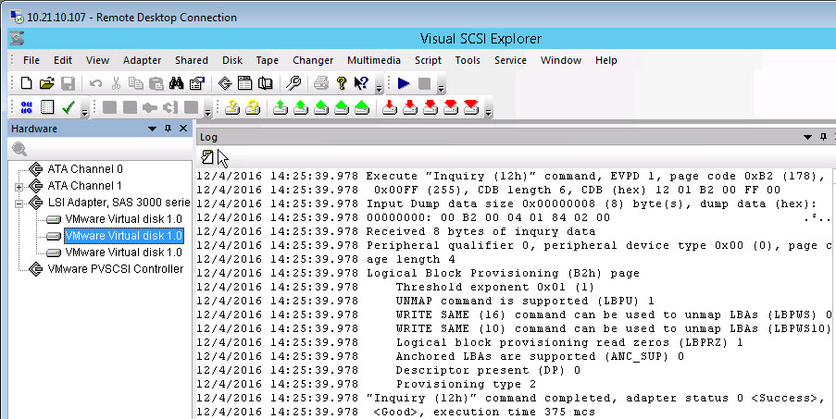836x419 pixels.
Task: Open the Multimedia menu
Action: pyautogui.click(x=374, y=60)
